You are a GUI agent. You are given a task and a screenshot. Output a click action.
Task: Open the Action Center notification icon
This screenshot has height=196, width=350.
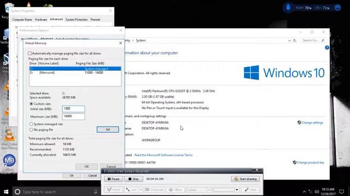tap(341, 192)
